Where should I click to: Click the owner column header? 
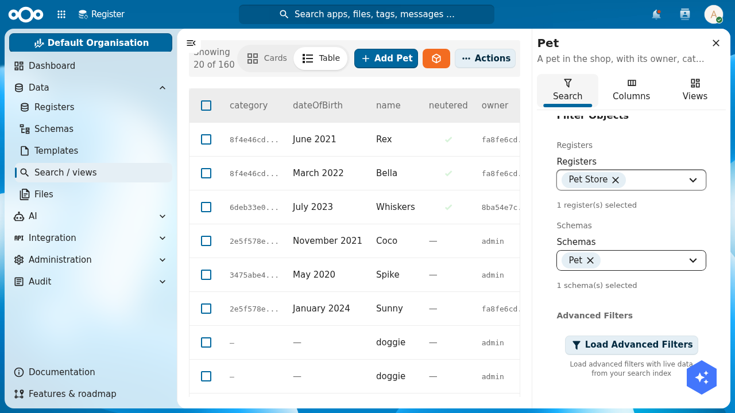(495, 106)
